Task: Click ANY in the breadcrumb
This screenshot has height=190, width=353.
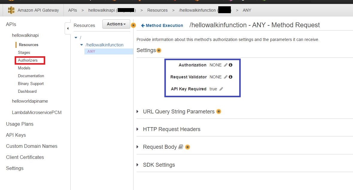Action: (247, 10)
